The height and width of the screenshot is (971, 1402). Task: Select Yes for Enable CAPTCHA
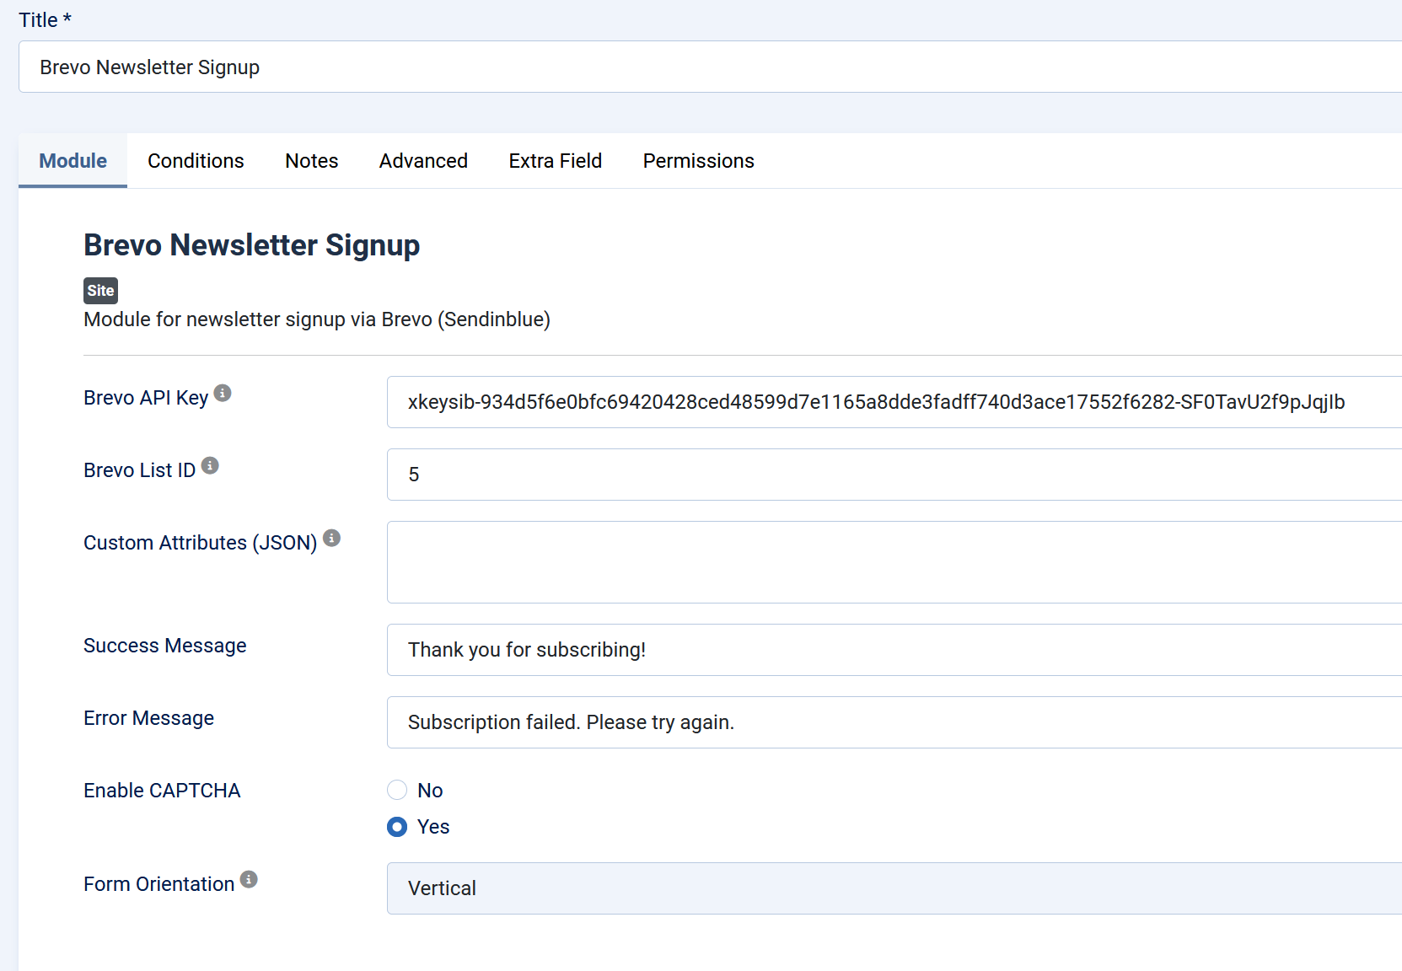(x=397, y=827)
